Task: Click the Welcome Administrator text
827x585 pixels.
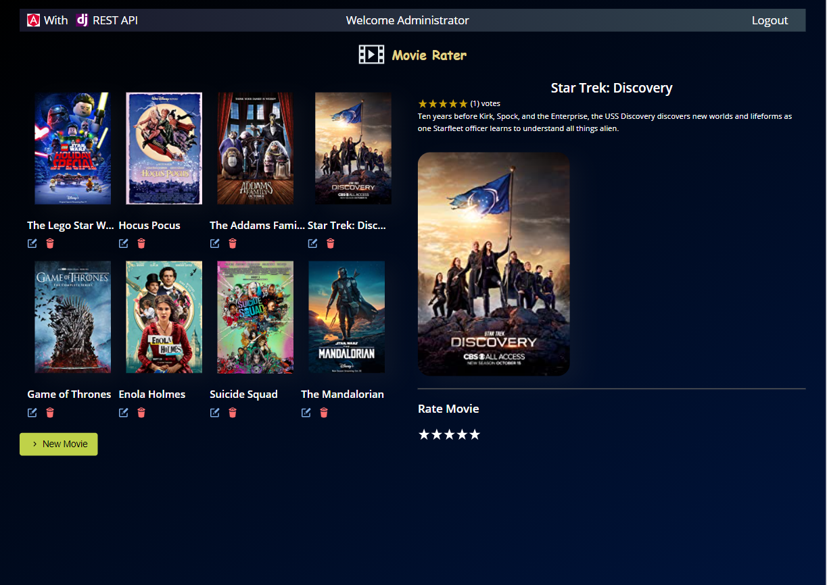Action: coord(407,20)
